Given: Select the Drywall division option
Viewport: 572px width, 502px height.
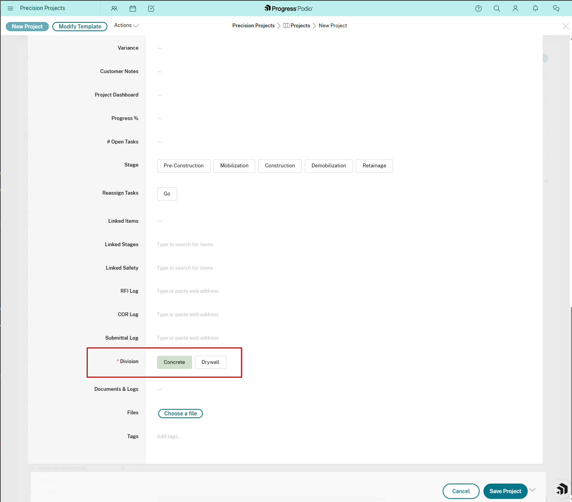Looking at the screenshot, I should pyautogui.click(x=210, y=362).
